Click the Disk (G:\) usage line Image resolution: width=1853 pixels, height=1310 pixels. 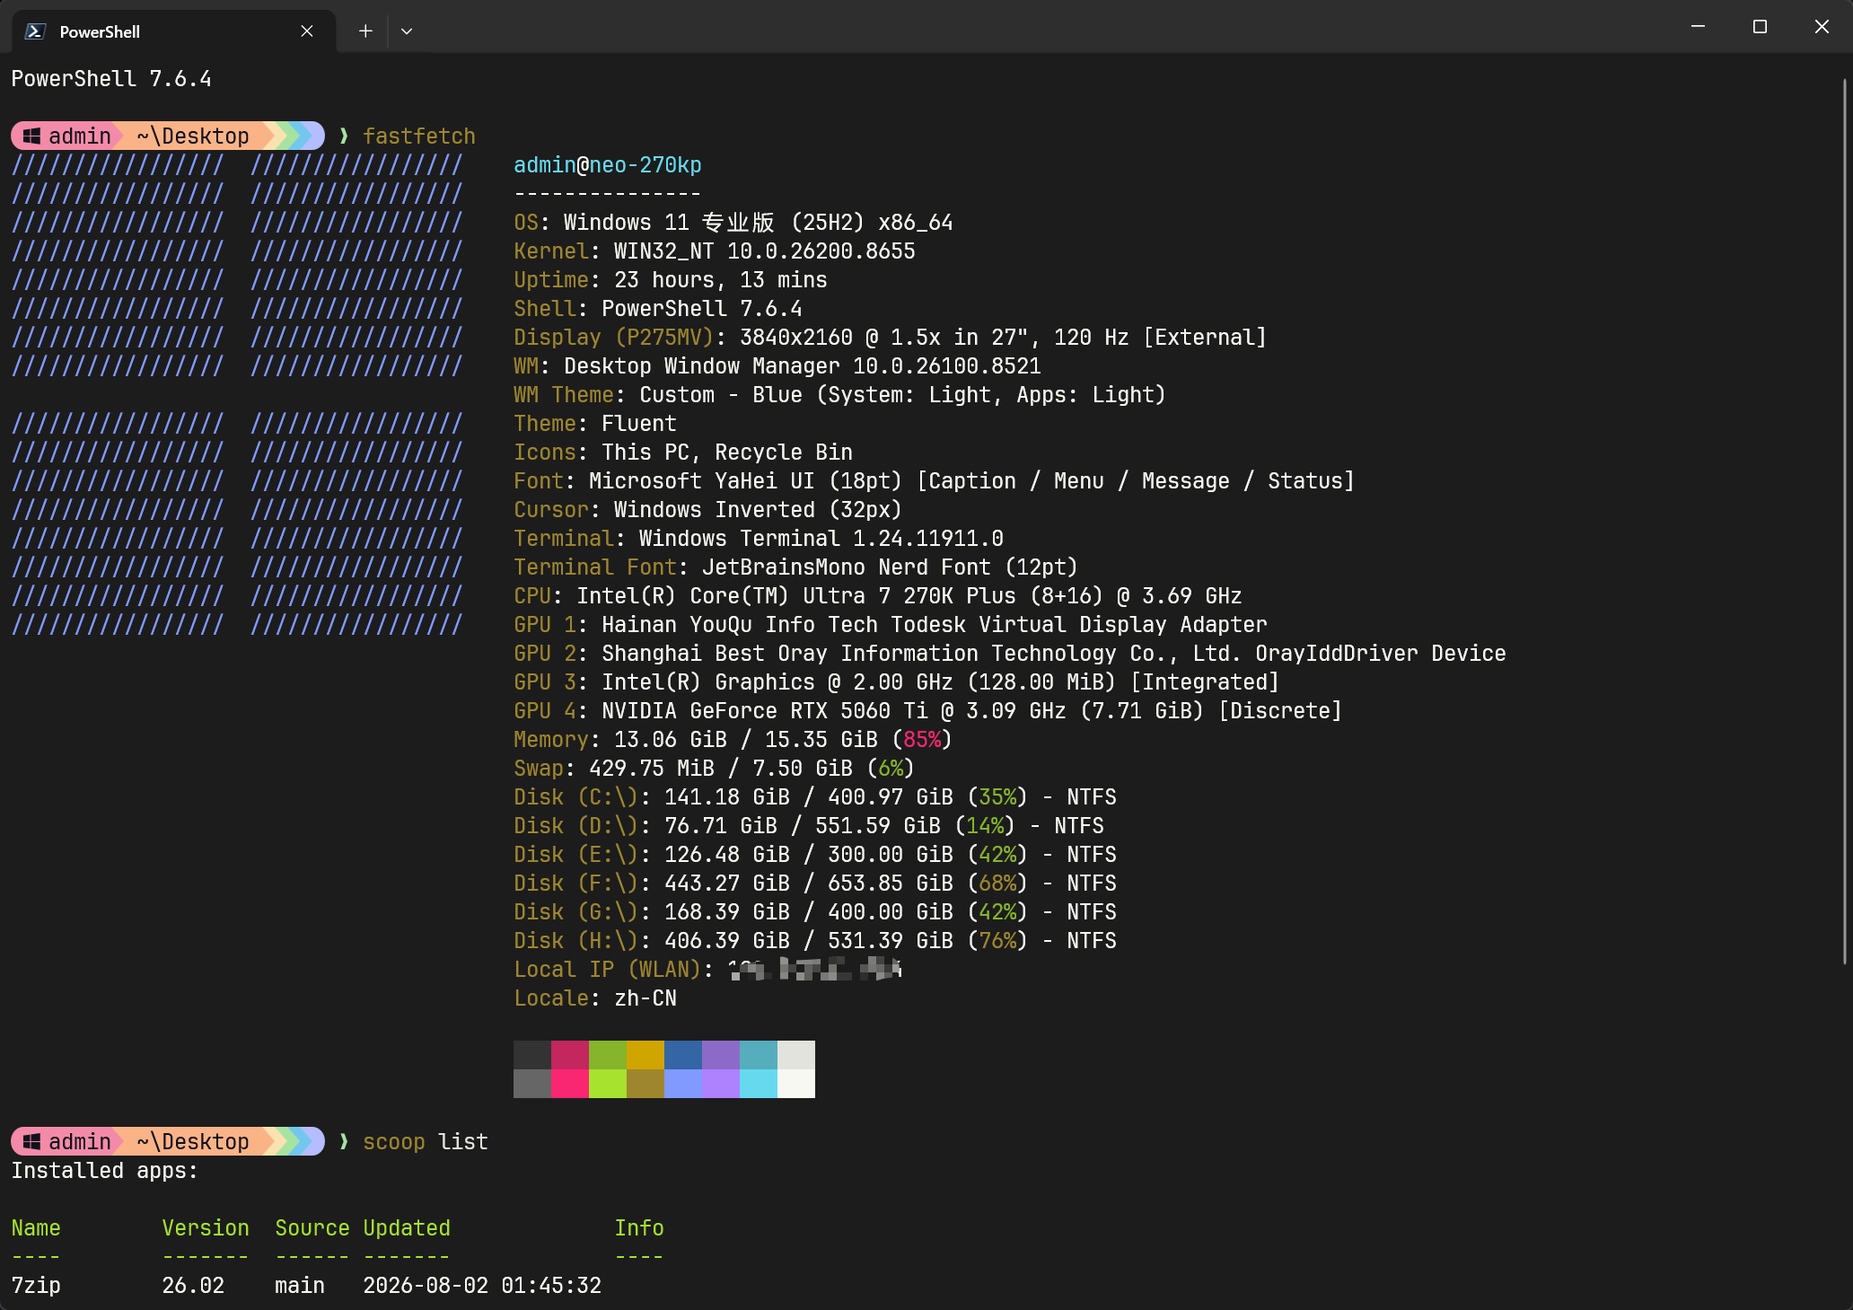click(815, 911)
